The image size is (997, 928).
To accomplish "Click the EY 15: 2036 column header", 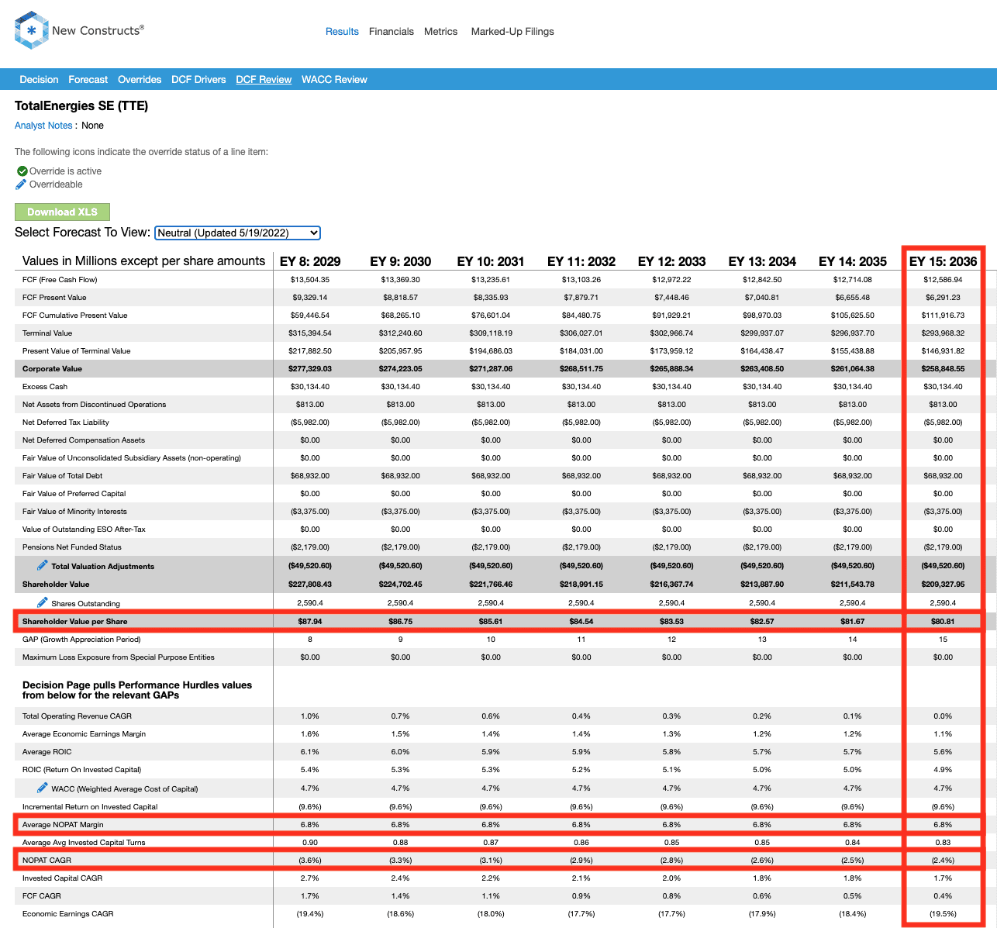I will [943, 261].
